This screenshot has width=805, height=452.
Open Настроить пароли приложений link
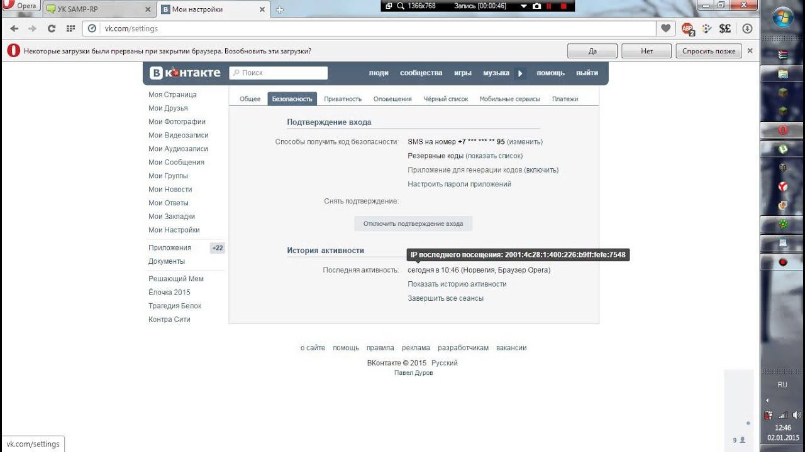coord(459,184)
